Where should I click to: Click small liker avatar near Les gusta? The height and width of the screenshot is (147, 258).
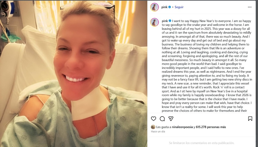click(x=153, y=127)
